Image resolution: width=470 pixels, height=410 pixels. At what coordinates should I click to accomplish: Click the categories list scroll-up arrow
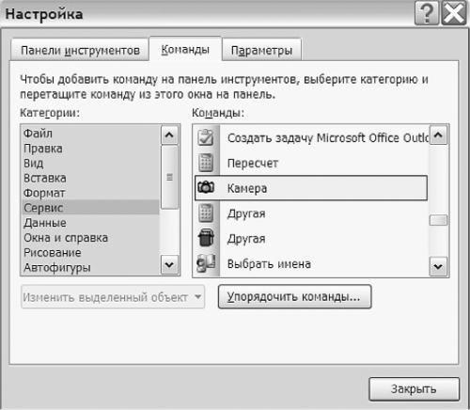[x=169, y=135]
